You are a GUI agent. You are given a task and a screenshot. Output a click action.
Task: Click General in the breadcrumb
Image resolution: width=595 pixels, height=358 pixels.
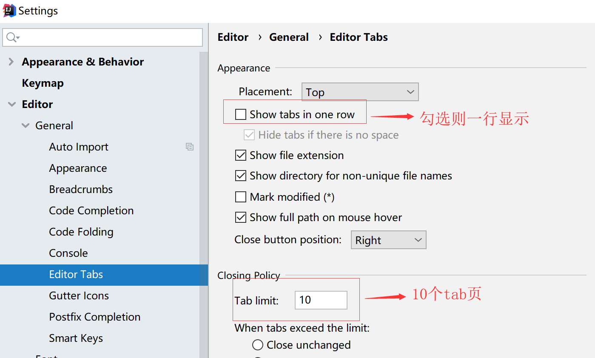pyautogui.click(x=289, y=37)
